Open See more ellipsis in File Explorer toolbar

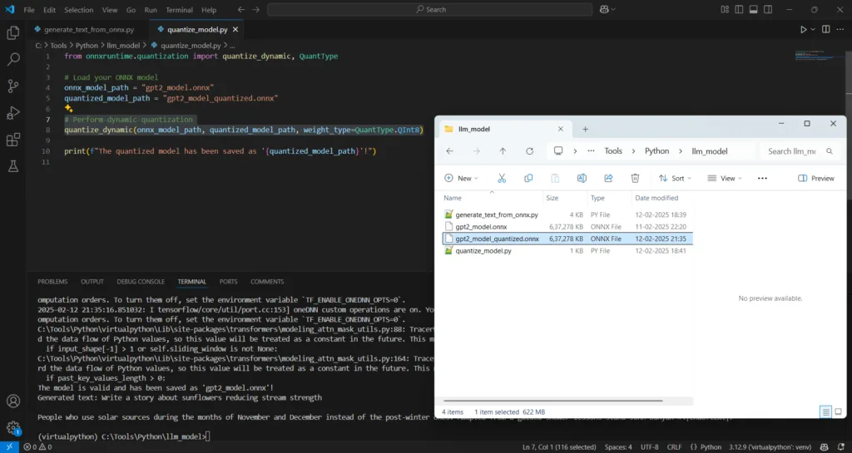coord(762,178)
